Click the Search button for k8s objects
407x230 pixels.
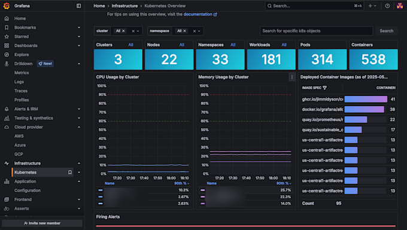tap(386, 31)
